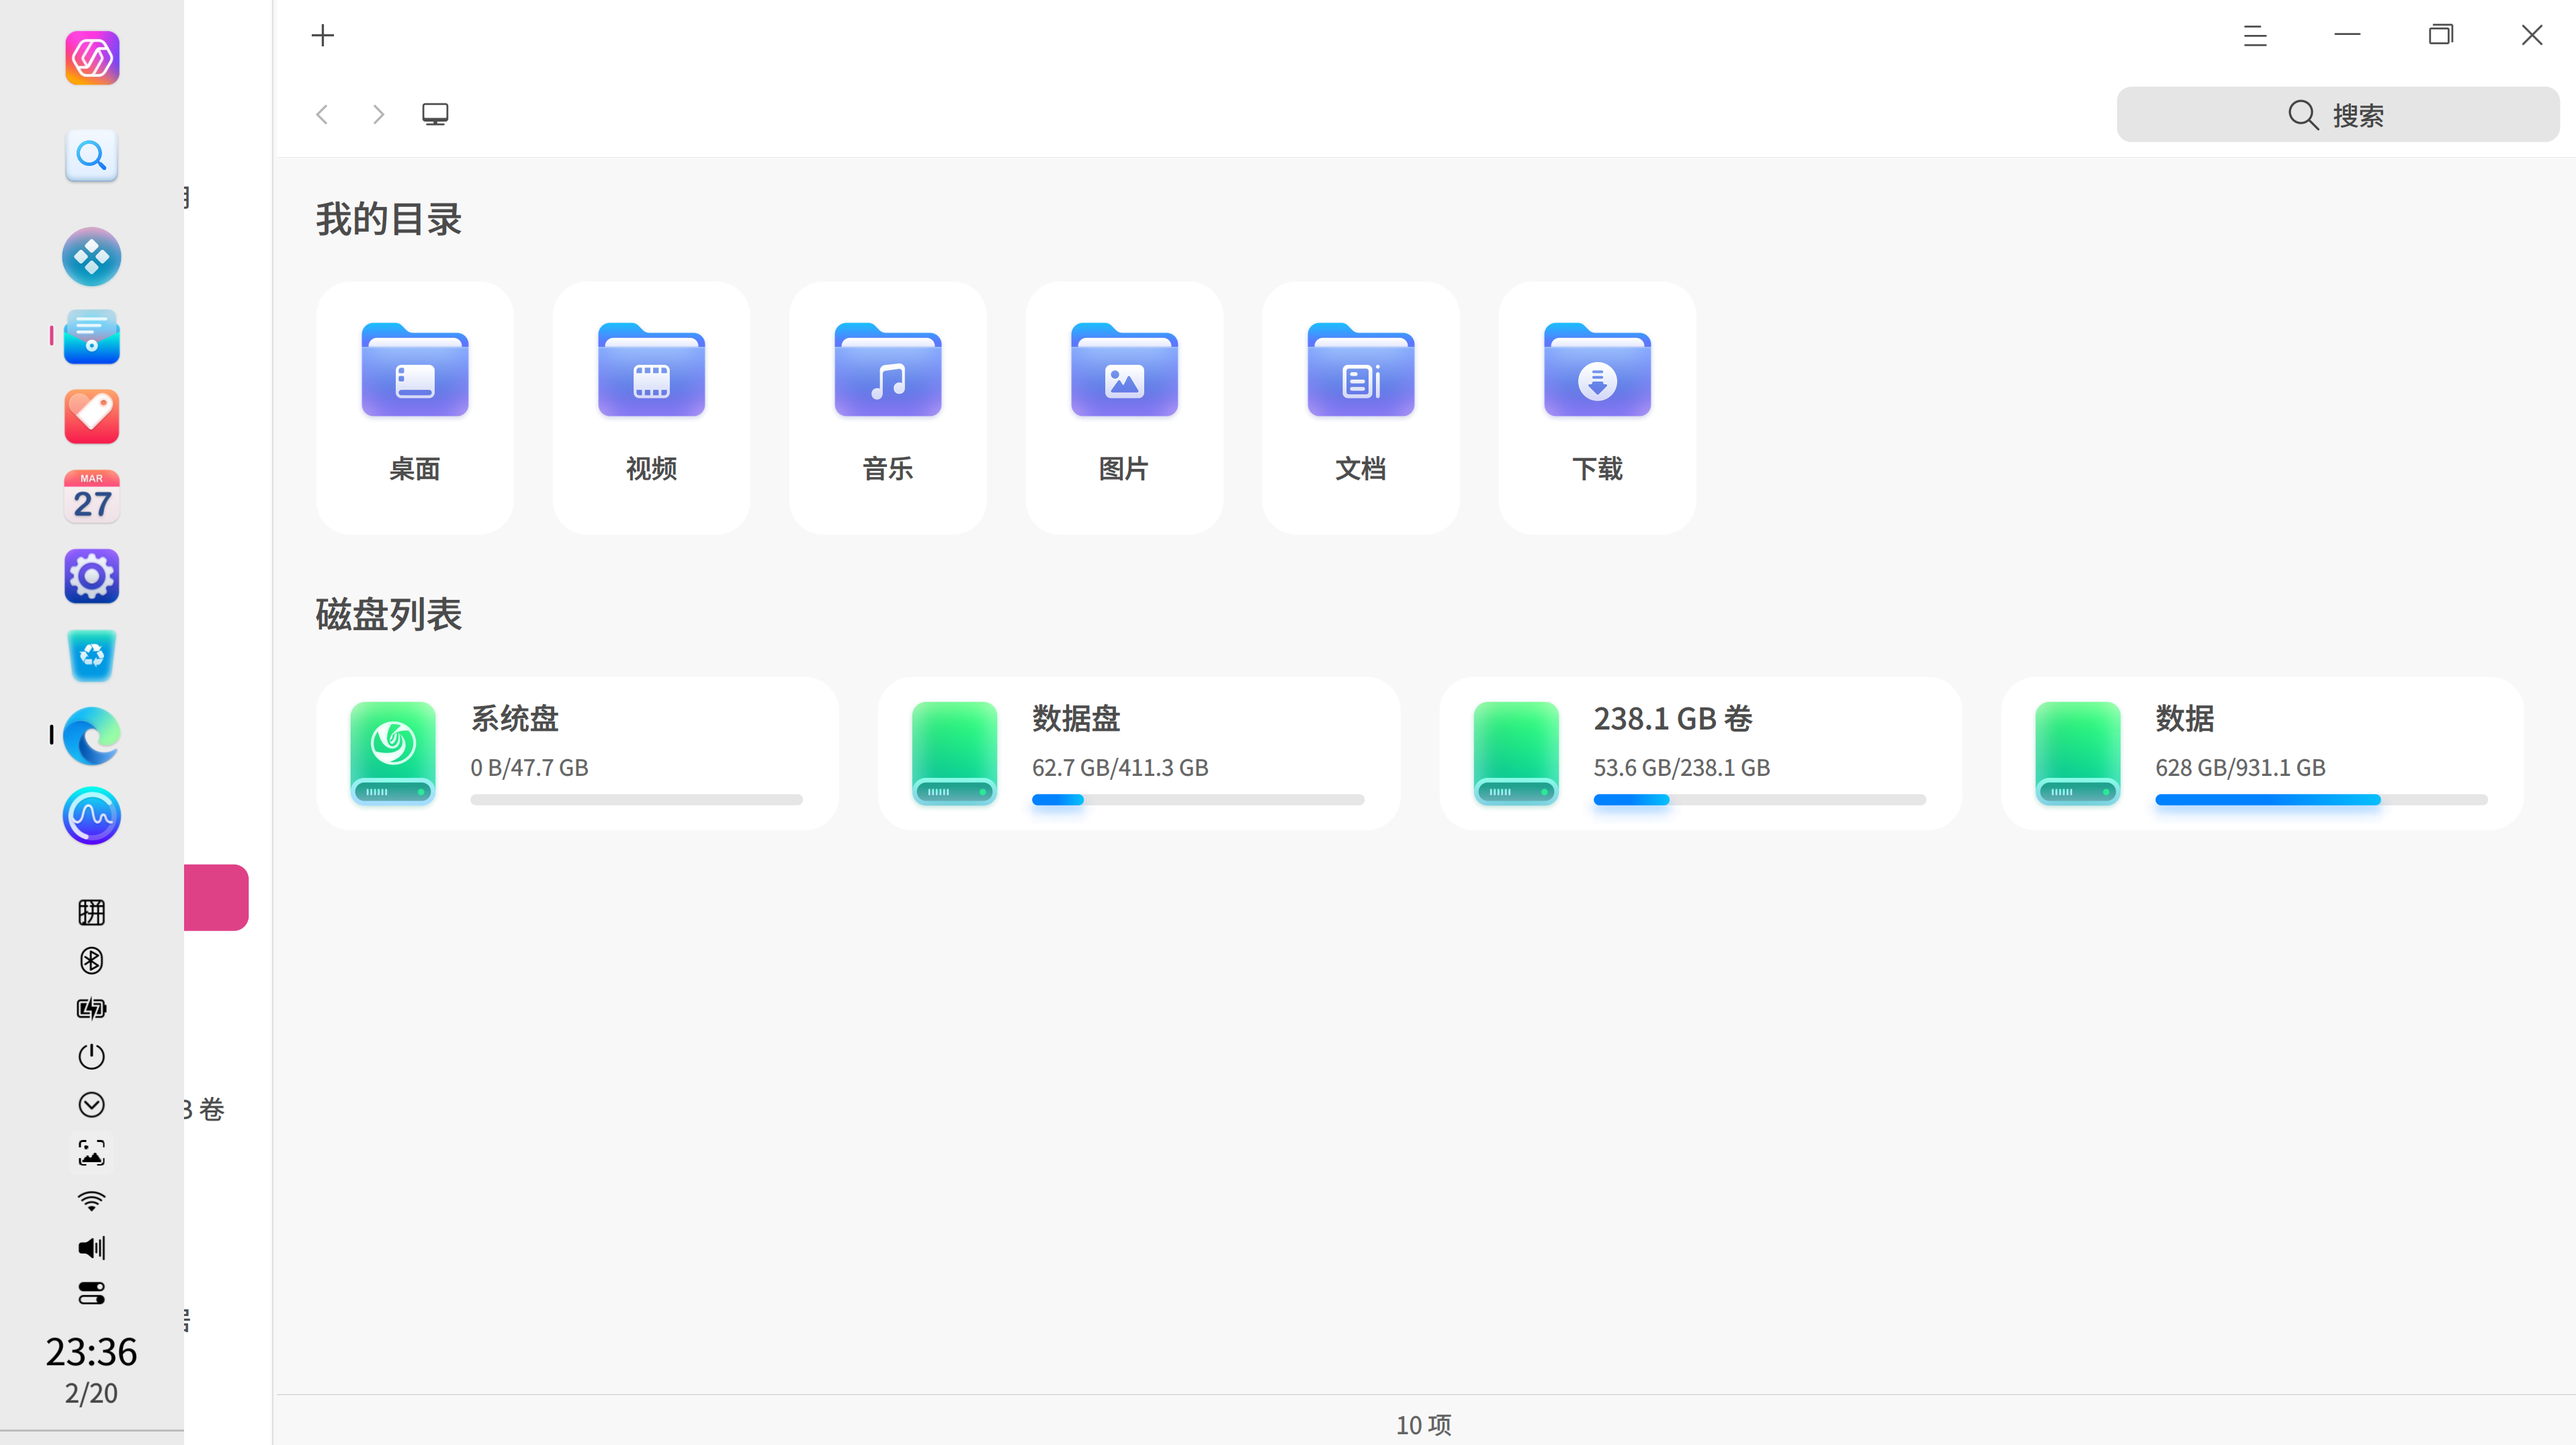
Task: Open the 数据盘 disk
Action: click(1139, 754)
